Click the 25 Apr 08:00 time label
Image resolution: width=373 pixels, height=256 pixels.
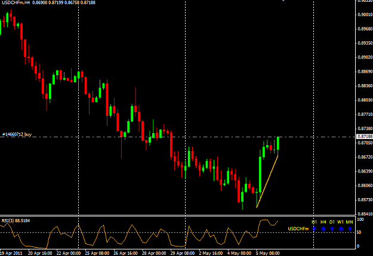[x=97, y=253]
